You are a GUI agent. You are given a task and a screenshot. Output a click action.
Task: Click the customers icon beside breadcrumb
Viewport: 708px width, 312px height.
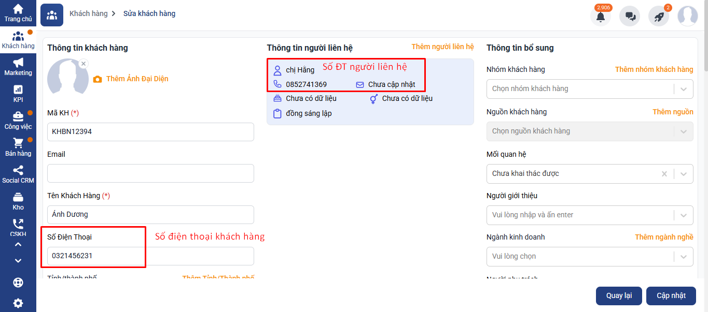52,15
